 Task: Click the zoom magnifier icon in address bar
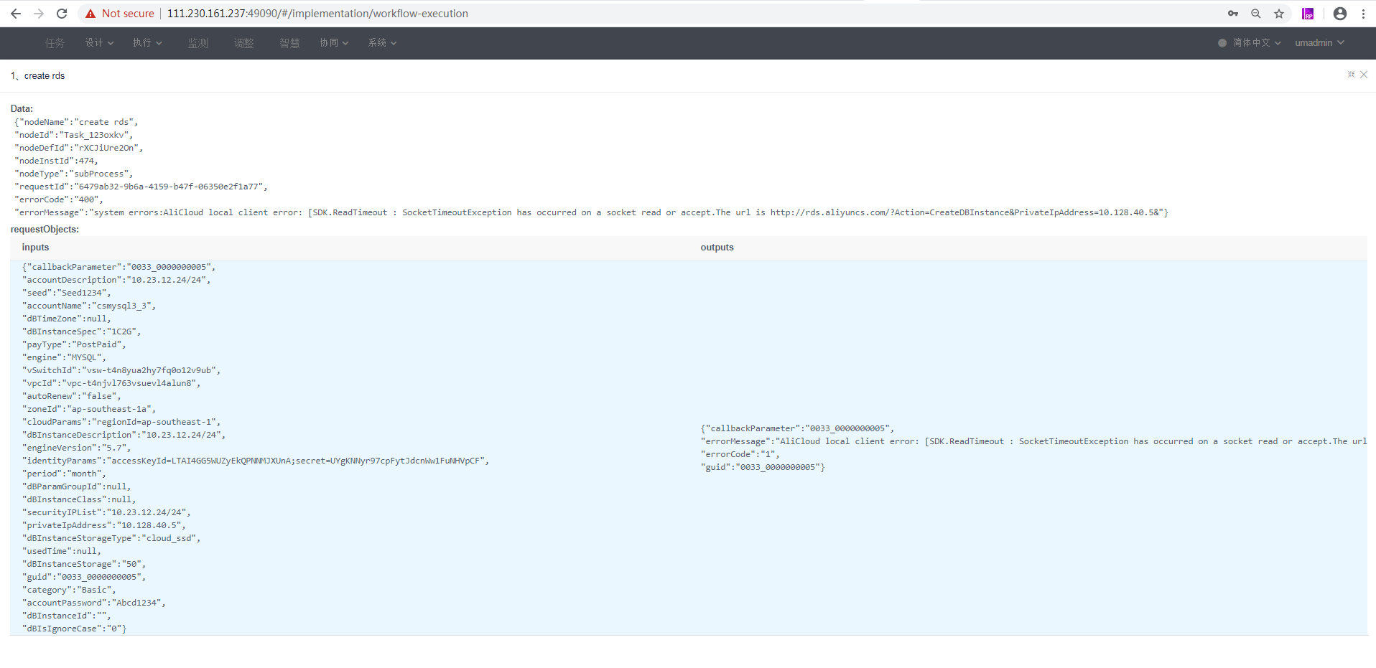click(1255, 14)
